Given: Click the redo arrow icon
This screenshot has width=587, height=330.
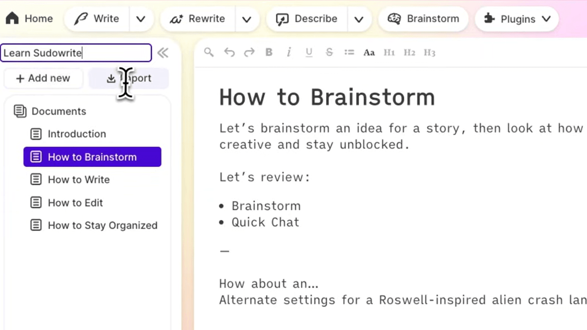Looking at the screenshot, I should [249, 52].
